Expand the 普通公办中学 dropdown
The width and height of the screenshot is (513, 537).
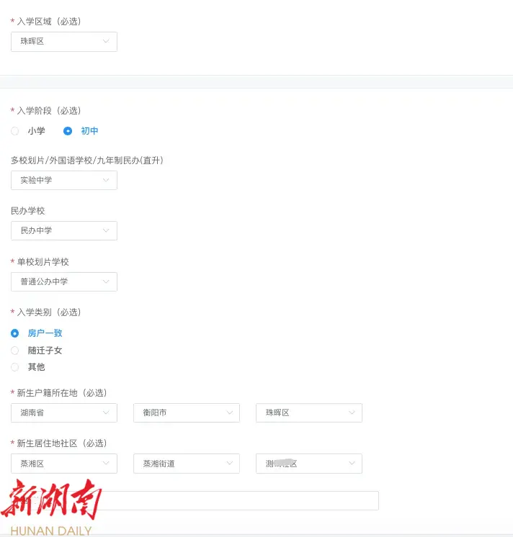[63, 281]
